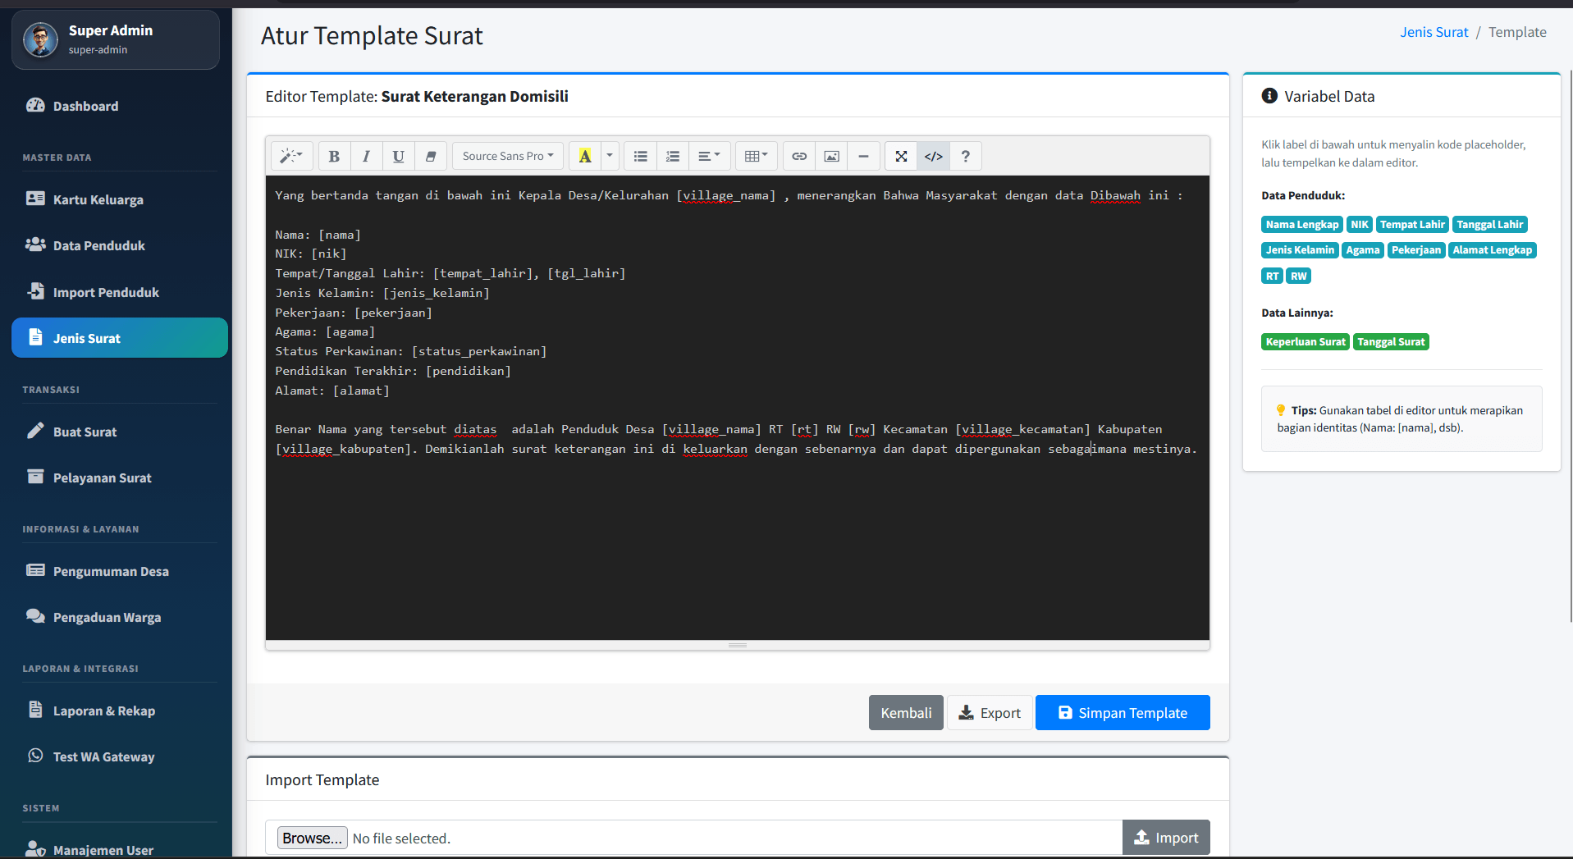Click the Pelayanan Surat archive icon
1573x859 pixels.
[x=35, y=477]
